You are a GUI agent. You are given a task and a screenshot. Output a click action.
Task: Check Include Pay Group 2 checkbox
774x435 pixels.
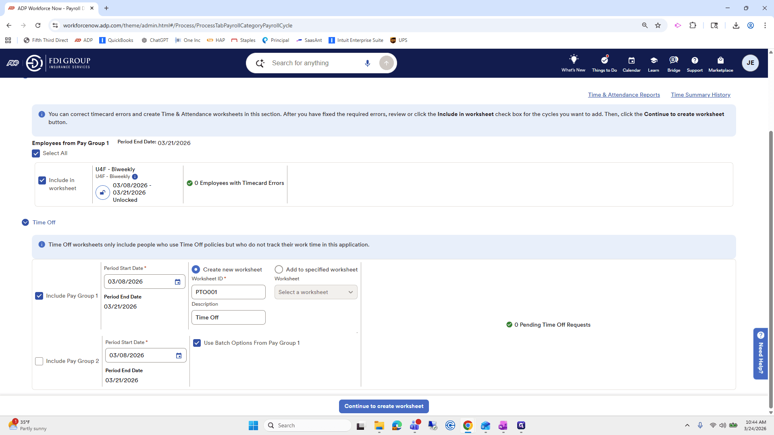click(39, 361)
